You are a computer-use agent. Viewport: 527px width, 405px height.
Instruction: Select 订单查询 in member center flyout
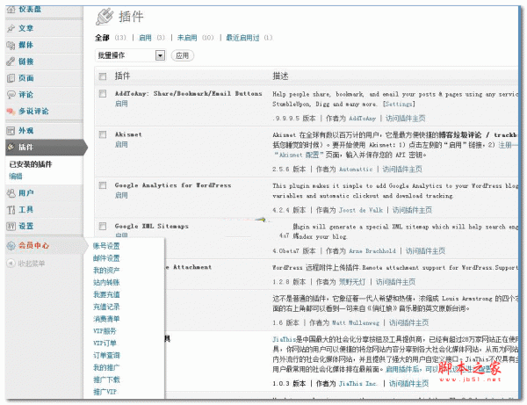click(106, 355)
